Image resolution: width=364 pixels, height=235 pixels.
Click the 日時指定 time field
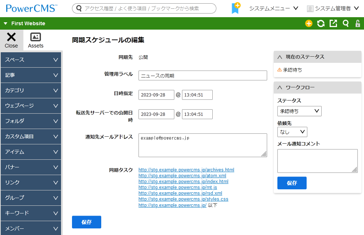tap(197, 95)
